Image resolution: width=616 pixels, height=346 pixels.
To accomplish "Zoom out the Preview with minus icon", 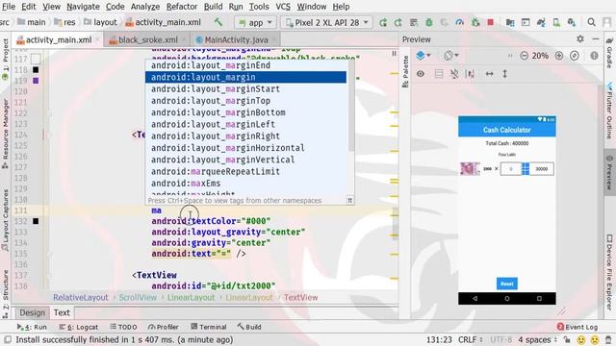I will (x=524, y=56).
